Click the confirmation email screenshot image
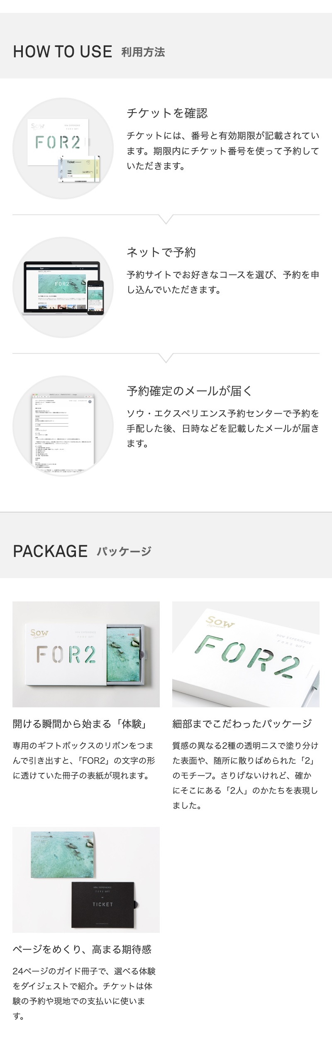Viewport: 332px width, 1045px height. [63, 426]
